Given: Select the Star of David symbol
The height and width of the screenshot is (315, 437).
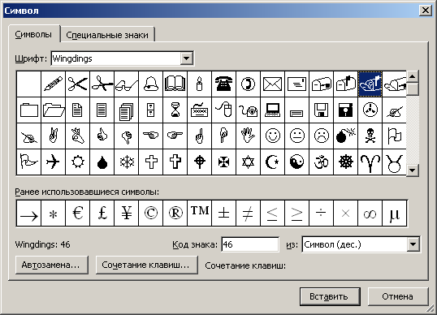Looking at the screenshot, I should [249, 162].
